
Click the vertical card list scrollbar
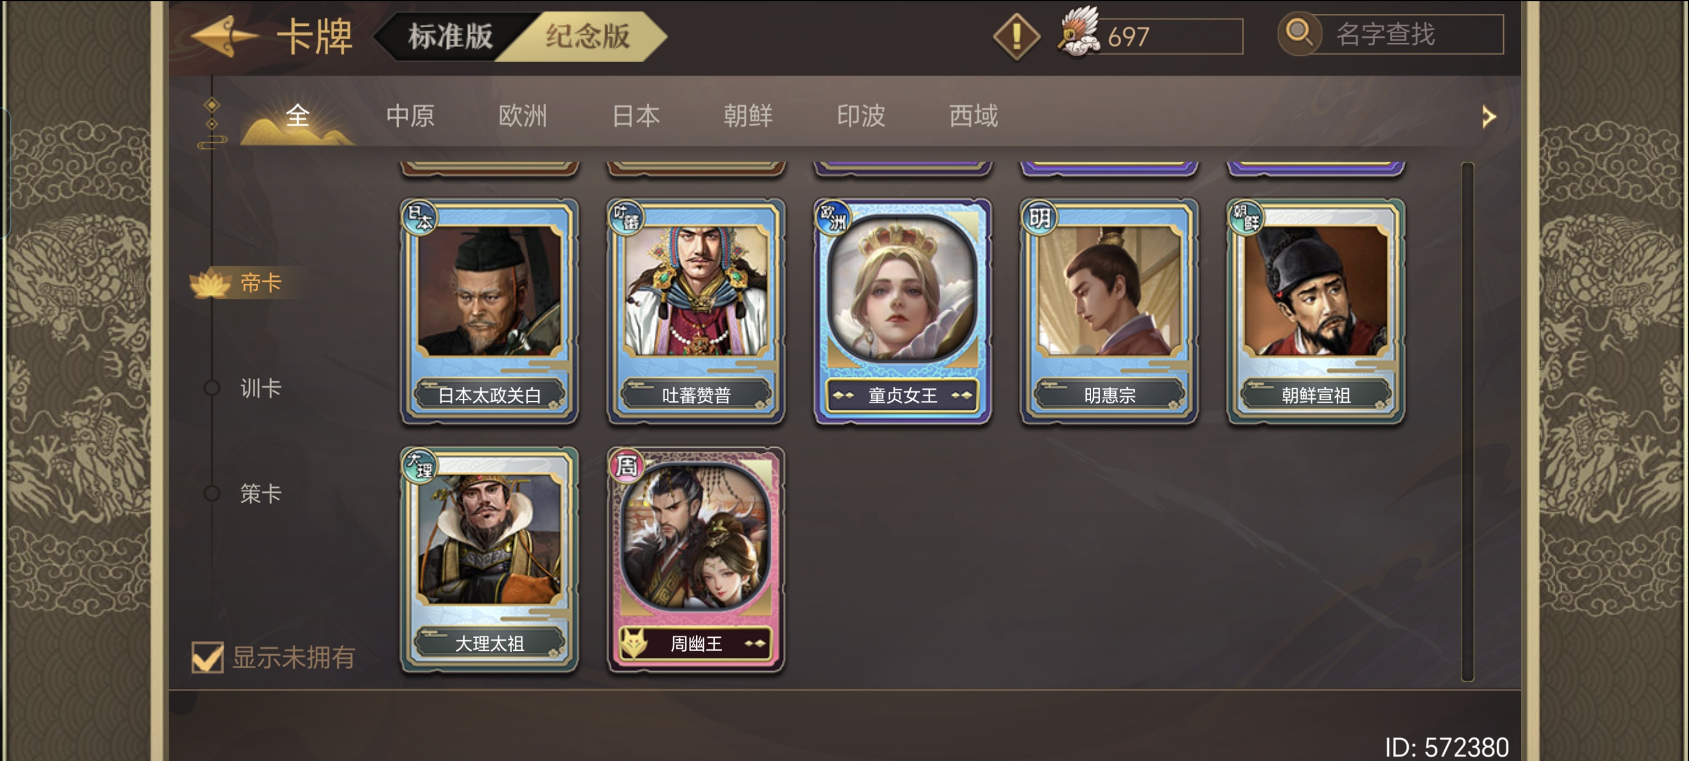click(x=1467, y=422)
